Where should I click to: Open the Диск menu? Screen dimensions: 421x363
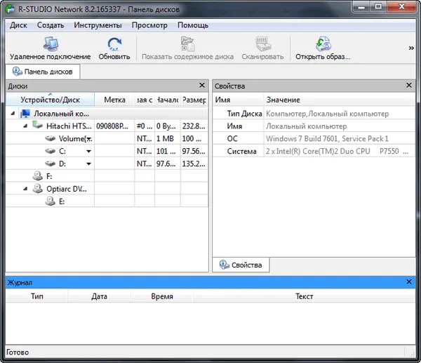(18, 25)
